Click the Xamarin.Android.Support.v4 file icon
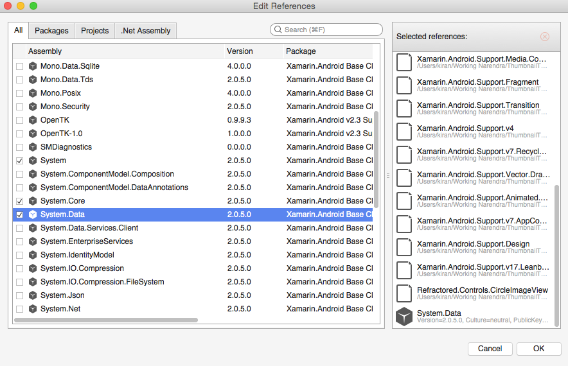568x366 pixels. [x=404, y=132]
